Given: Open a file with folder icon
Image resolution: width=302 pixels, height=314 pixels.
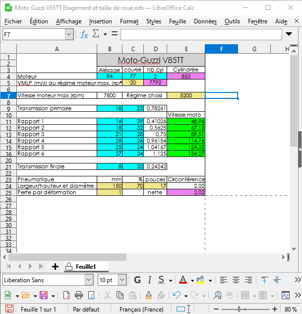Looking at the screenshot, I should [x=26, y=295].
